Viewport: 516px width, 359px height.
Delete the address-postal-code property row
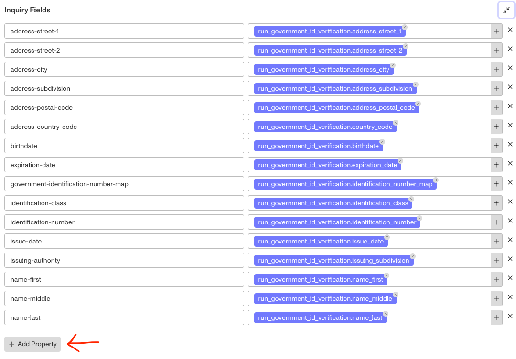tap(510, 106)
